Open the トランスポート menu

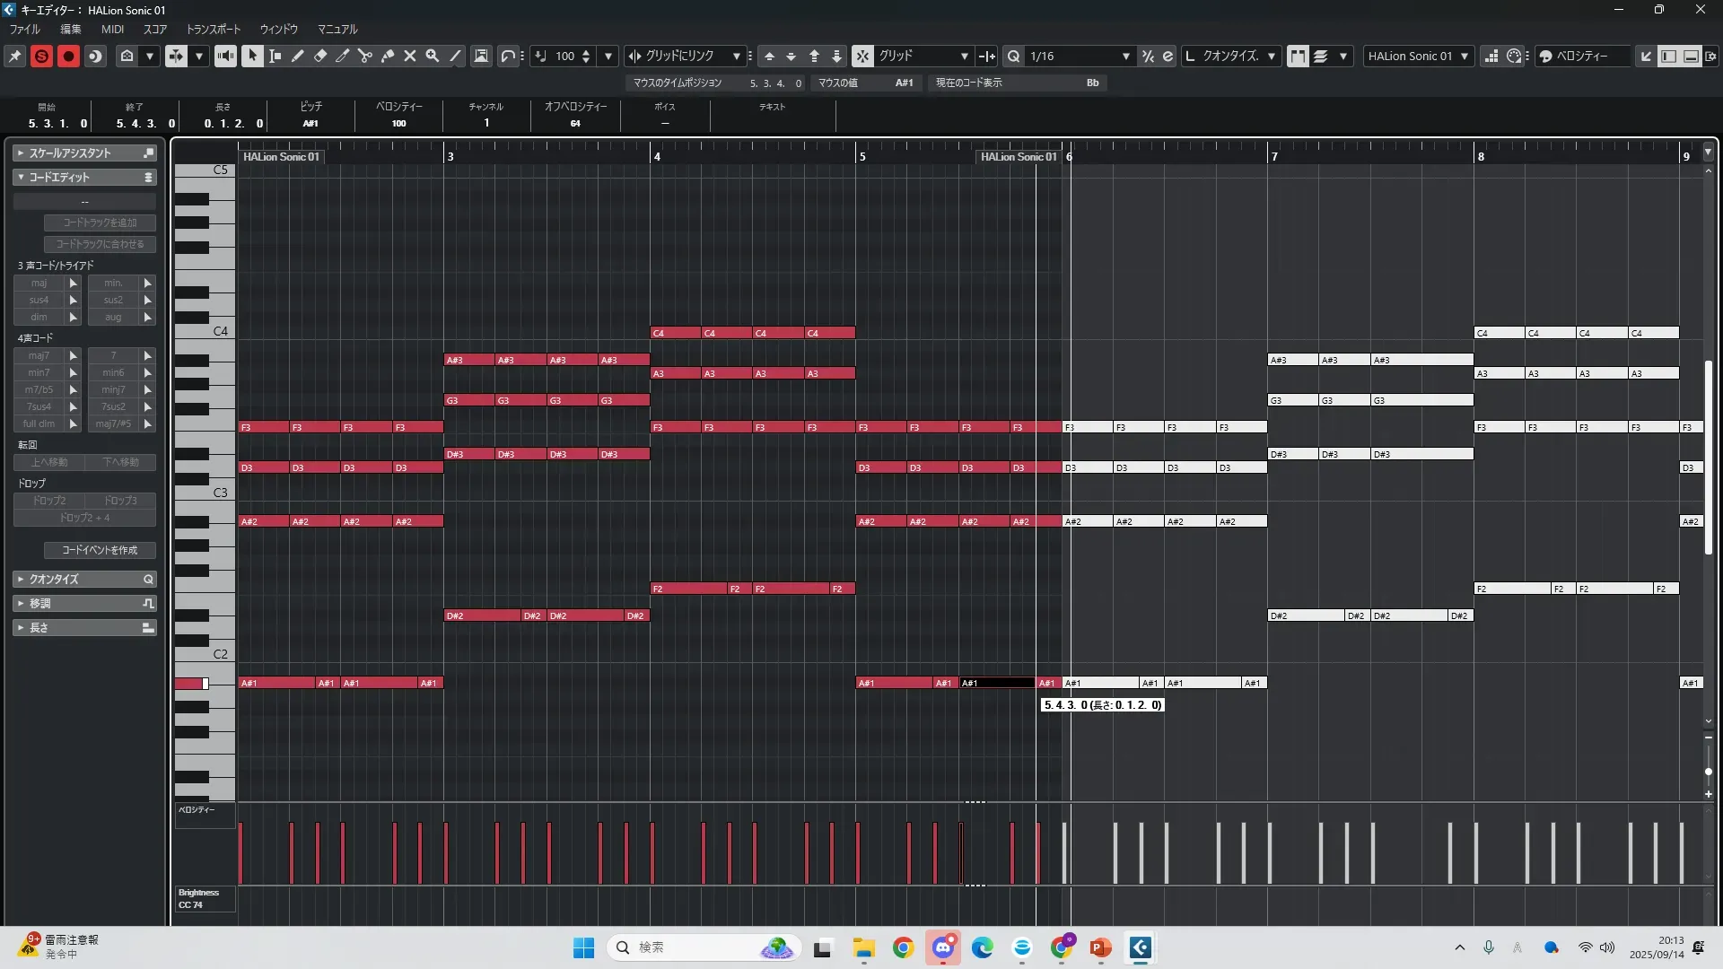click(x=213, y=29)
